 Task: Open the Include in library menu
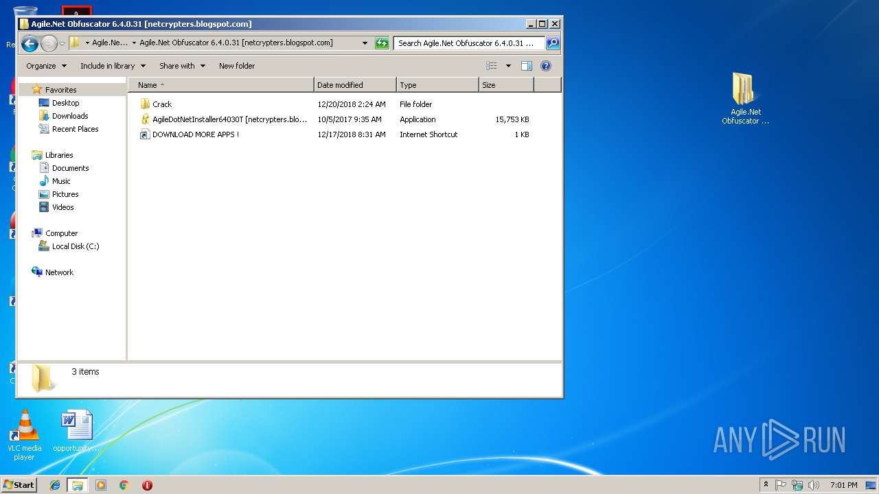113,66
